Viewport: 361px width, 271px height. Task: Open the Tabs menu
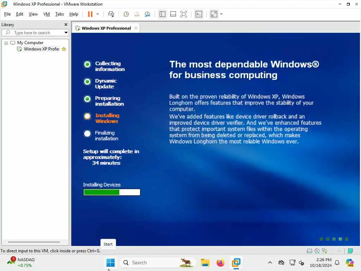[x=59, y=14]
